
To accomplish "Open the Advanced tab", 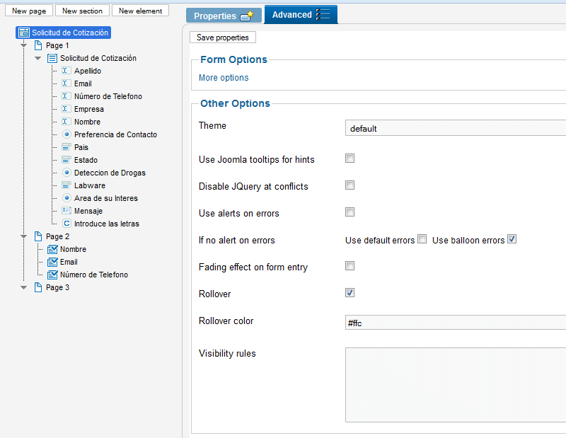I will pyautogui.click(x=301, y=15).
